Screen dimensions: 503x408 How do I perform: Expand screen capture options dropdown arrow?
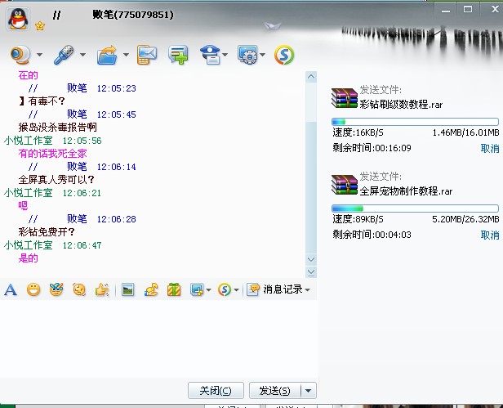208,290
